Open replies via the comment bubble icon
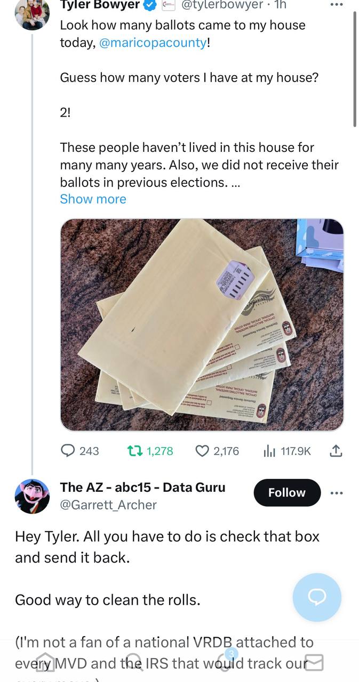 coord(68,451)
